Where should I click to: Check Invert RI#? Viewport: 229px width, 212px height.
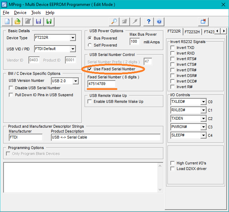(x=172, y=87)
